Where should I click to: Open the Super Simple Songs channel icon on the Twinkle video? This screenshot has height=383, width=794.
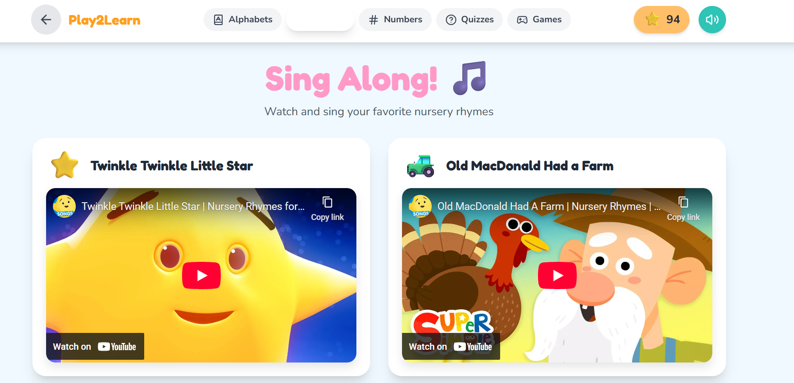pyautogui.click(x=64, y=206)
